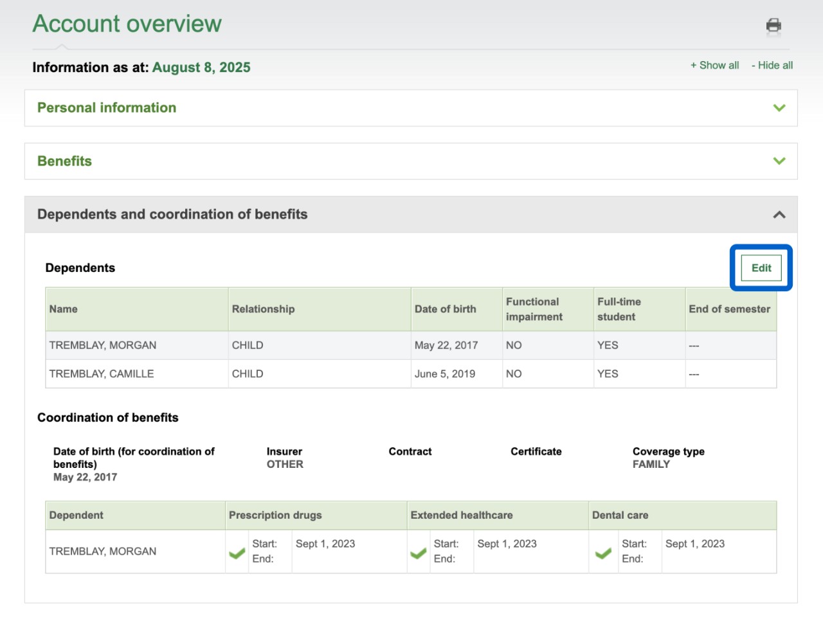
Task: Click the Name column header
Action: click(x=64, y=309)
